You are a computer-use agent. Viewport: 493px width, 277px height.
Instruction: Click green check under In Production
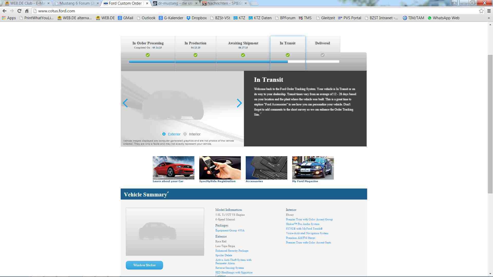(x=195, y=55)
